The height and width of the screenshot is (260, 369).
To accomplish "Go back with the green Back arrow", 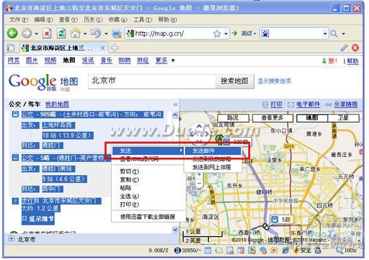I will pos(12,33).
